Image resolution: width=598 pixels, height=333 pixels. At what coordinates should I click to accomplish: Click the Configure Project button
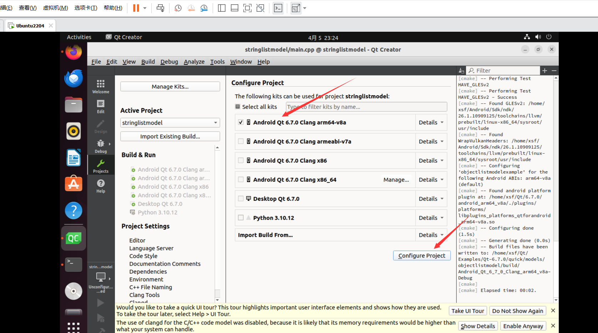pos(422,256)
